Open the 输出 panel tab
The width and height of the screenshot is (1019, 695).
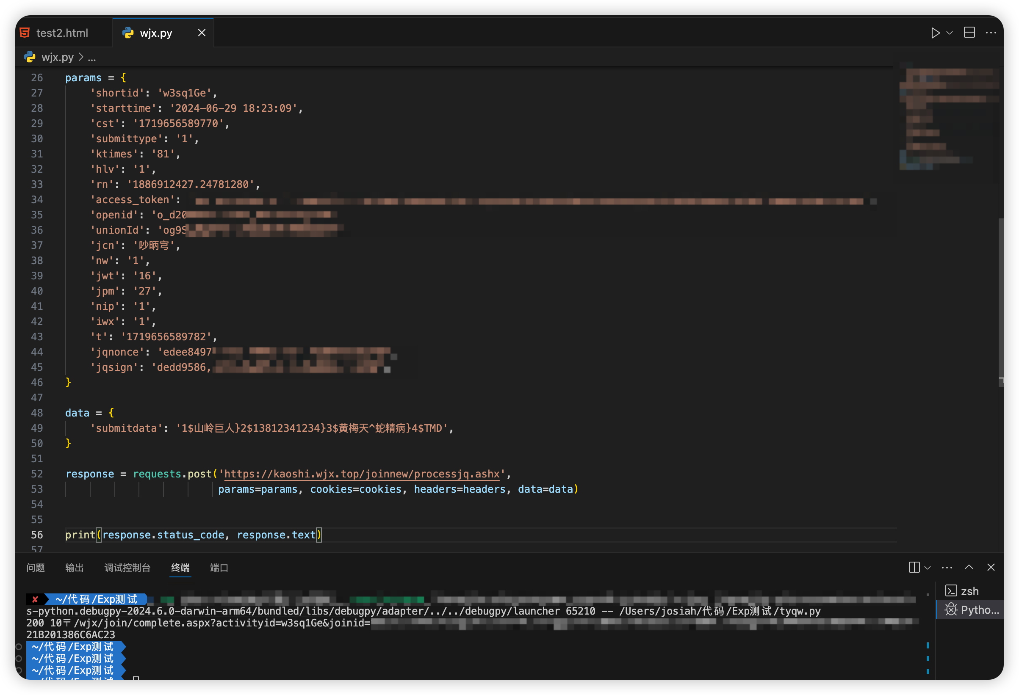pyautogui.click(x=74, y=568)
